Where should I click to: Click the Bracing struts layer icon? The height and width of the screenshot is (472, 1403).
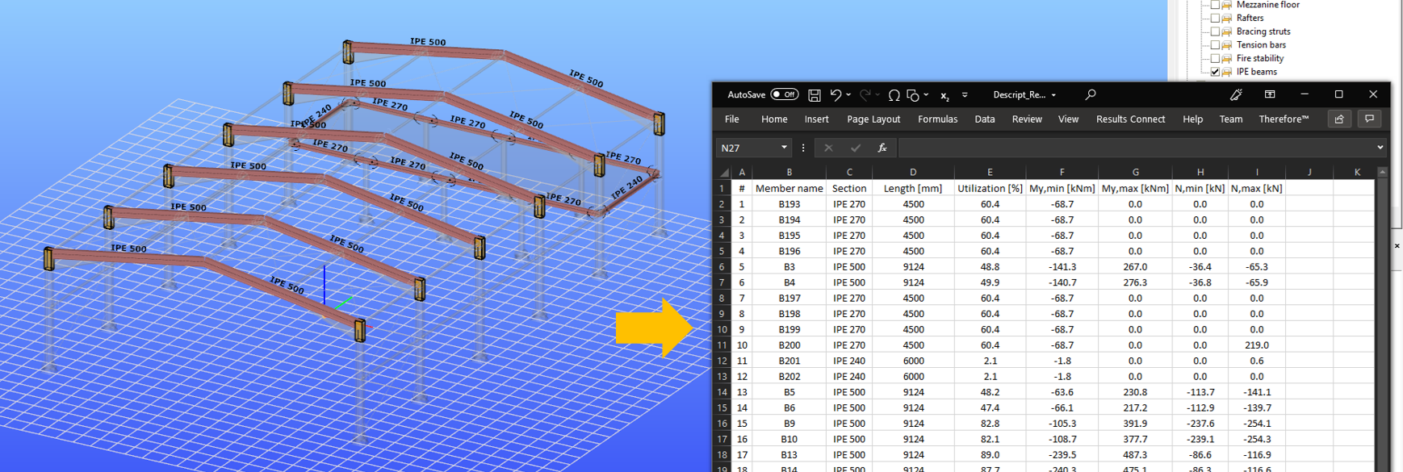click(1227, 31)
